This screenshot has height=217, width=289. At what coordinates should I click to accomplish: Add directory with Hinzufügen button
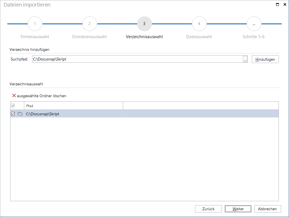[265, 59]
